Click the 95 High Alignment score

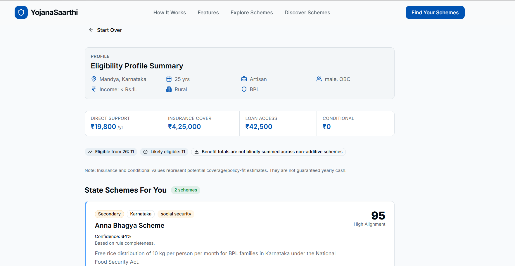click(369, 218)
